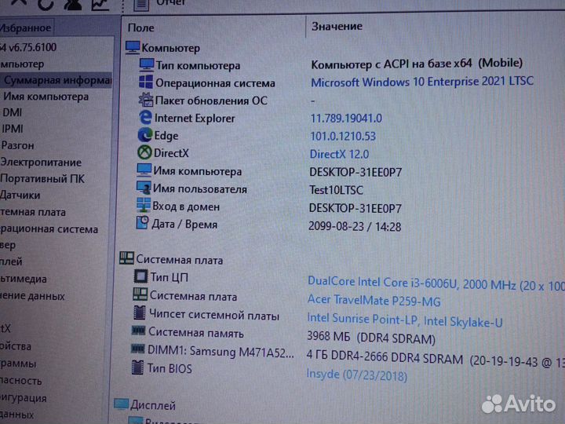Open the 101.0.1210.53 Edge version link
565x424 pixels.
click(343, 137)
